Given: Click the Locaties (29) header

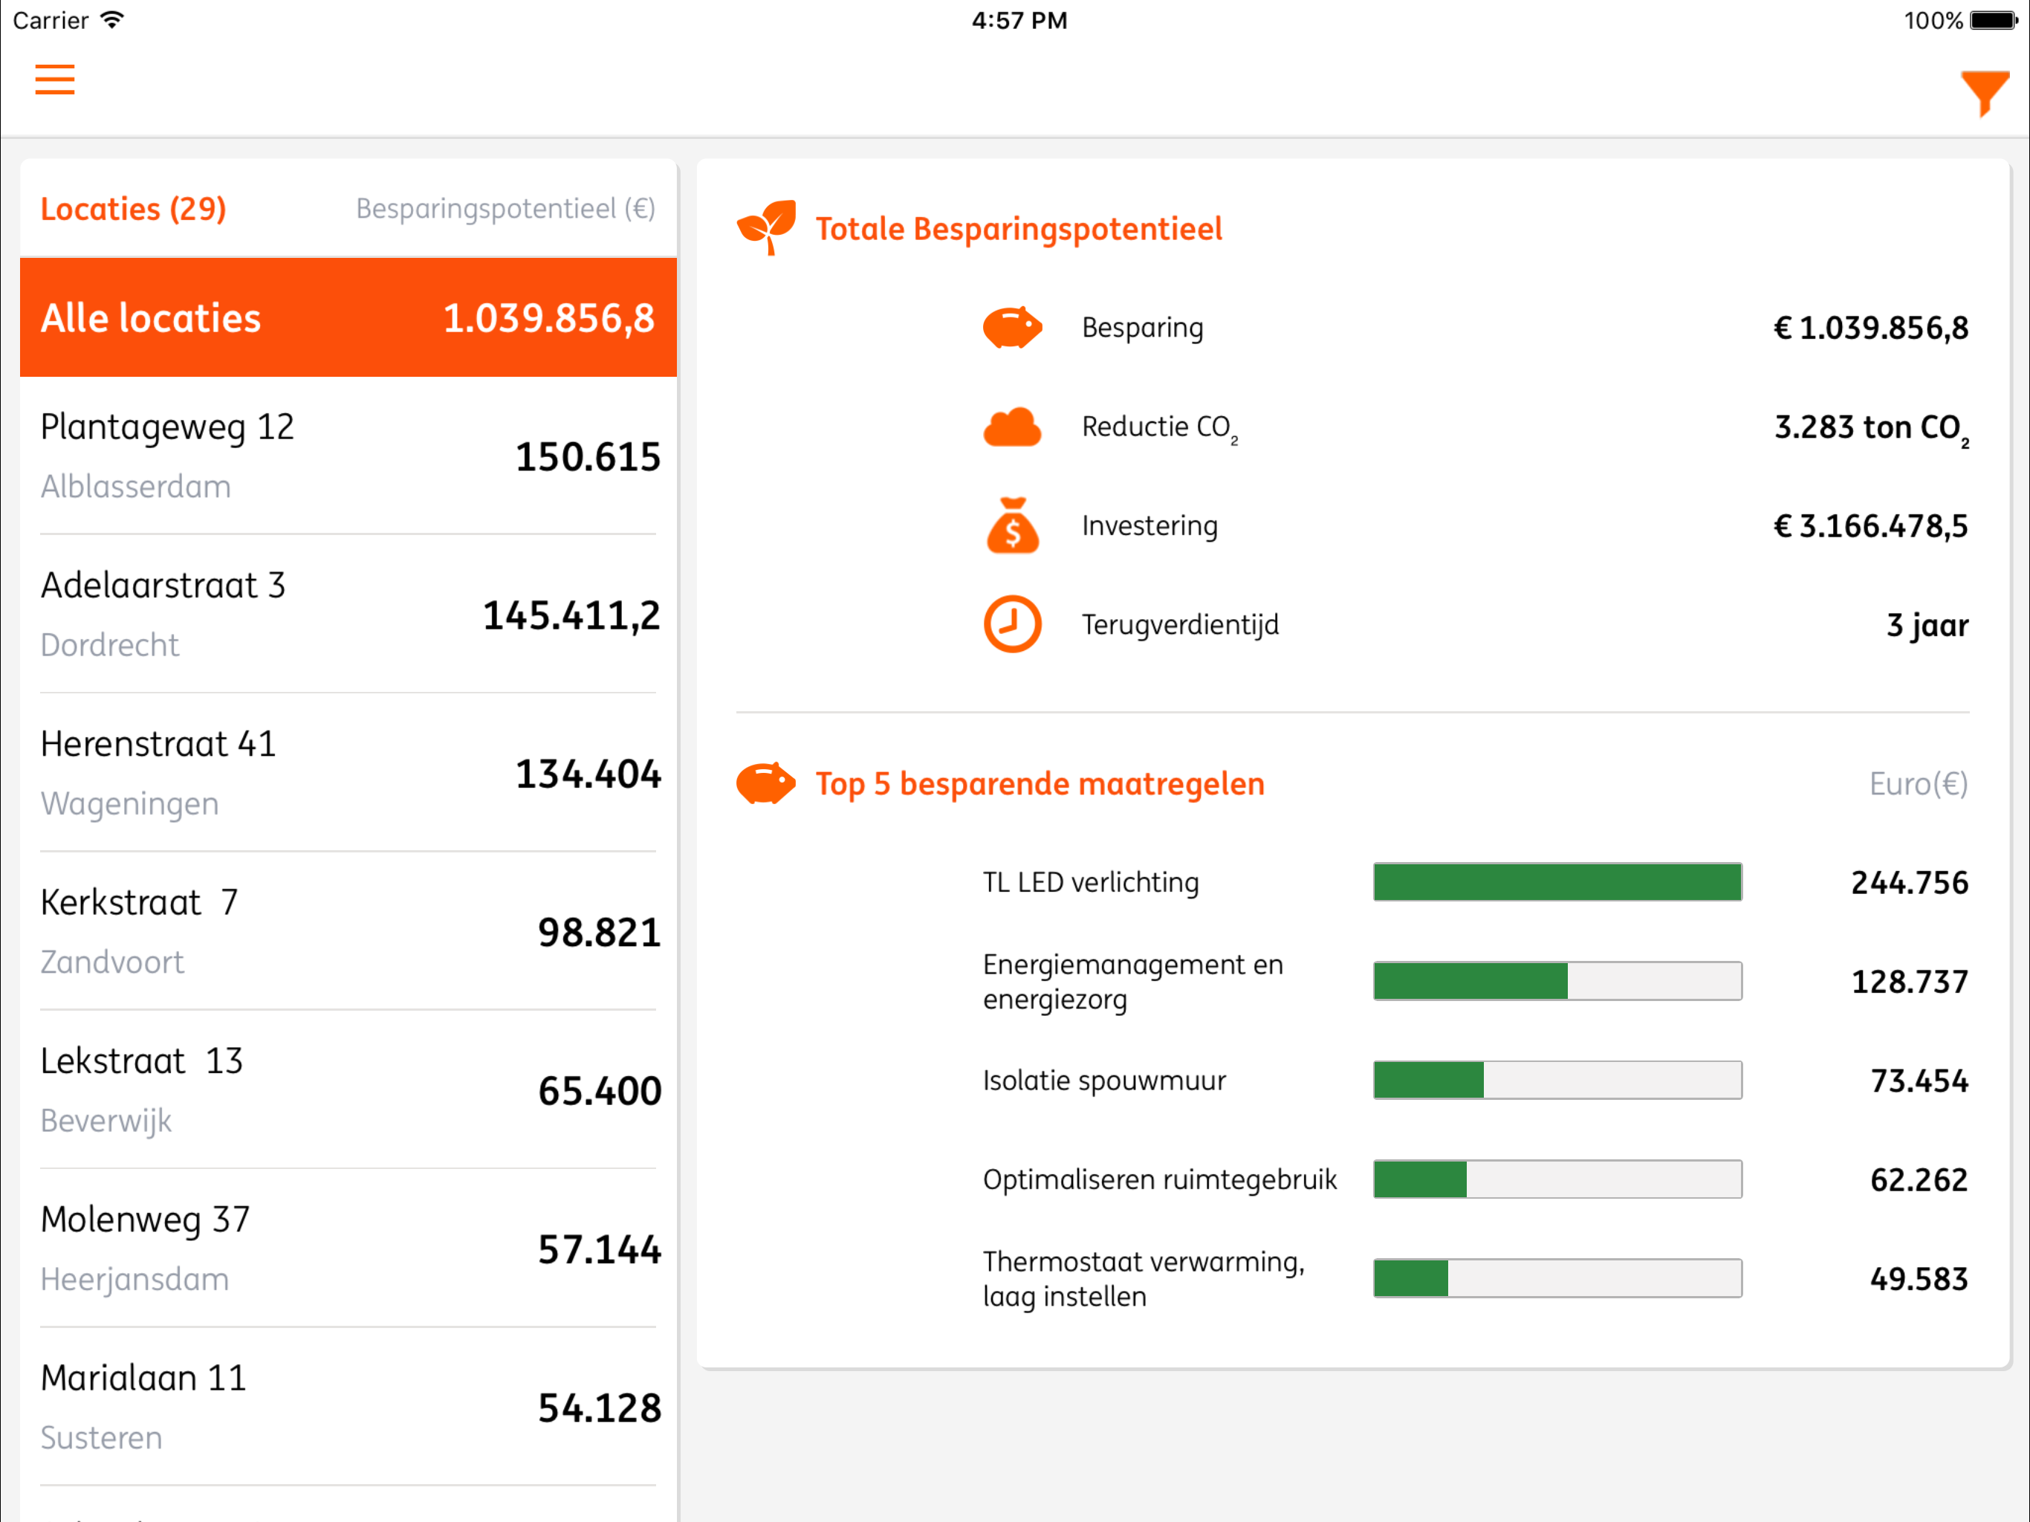Looking at the screenshot, I should [134, 210].
